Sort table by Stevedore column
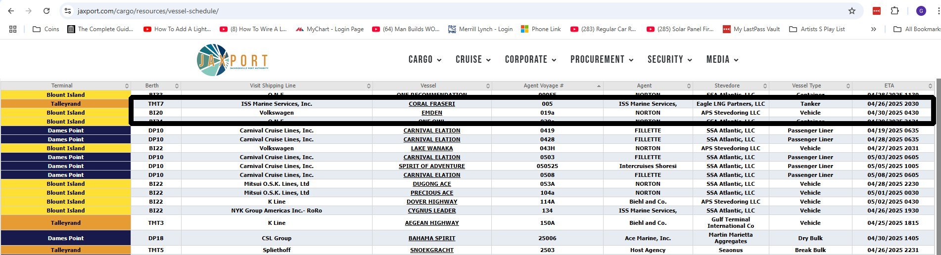The width and height of the screenshot is (941, 255). [x=731, y=85]
